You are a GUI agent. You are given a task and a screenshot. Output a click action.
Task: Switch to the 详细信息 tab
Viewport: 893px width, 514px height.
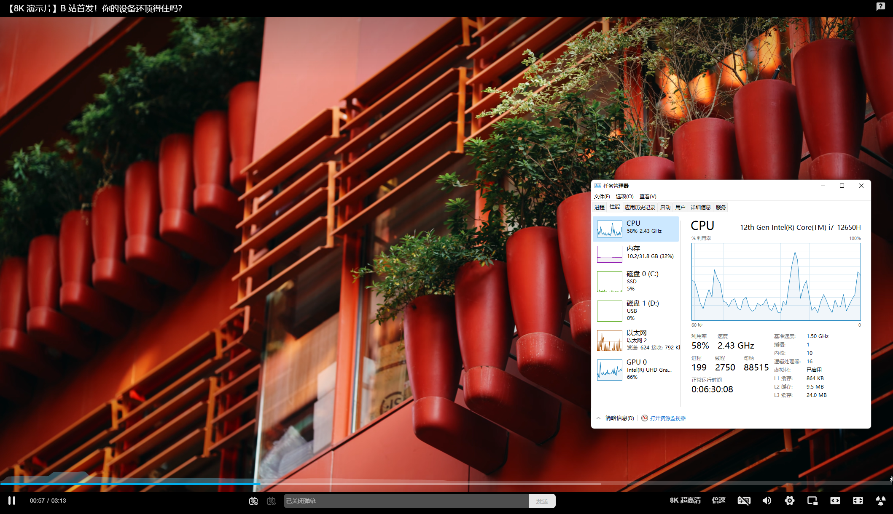tap(700, 207)
